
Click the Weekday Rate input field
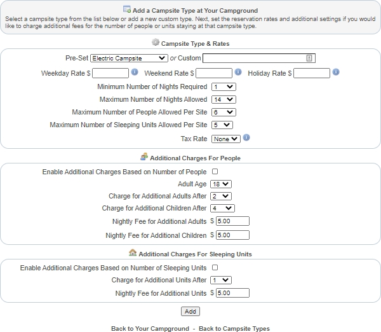110,74
